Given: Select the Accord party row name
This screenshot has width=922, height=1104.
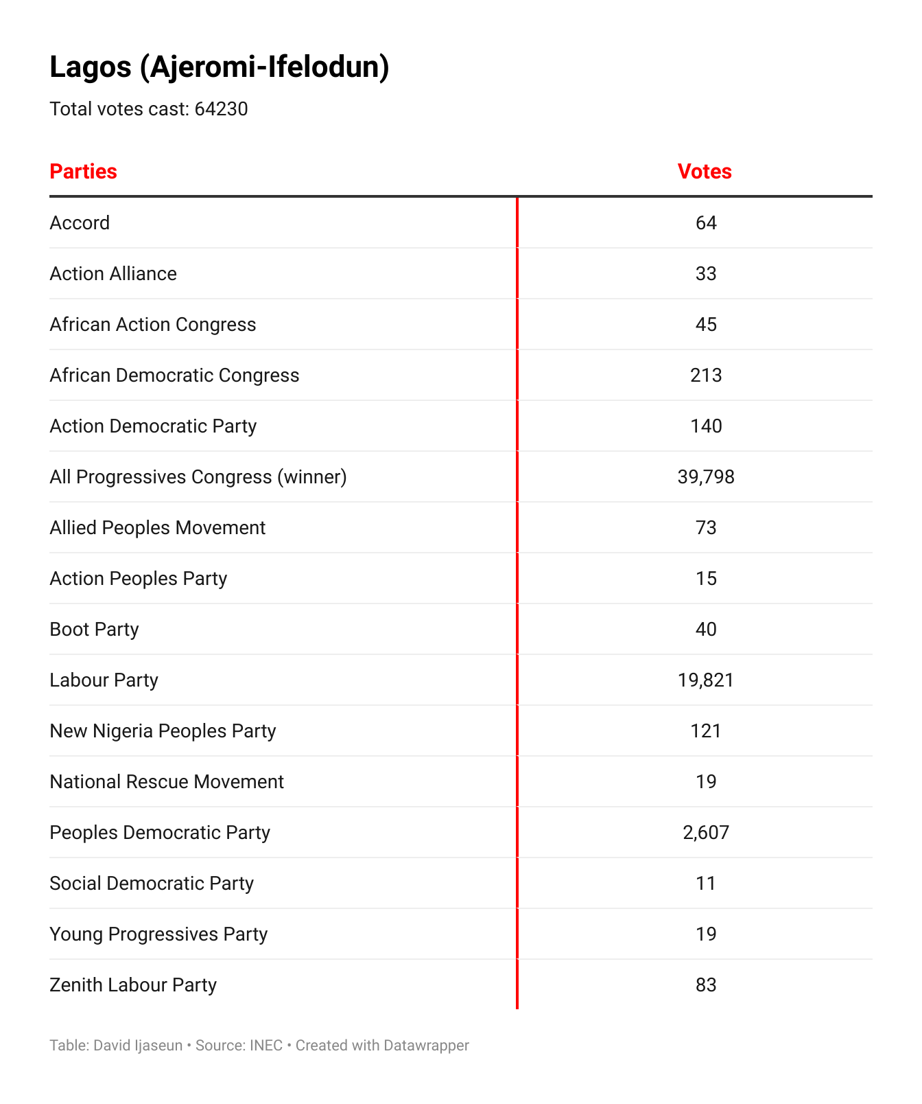Looking at the screenshot, I should tap(80, 223).
